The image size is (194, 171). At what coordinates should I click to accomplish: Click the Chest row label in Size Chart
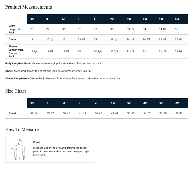[12, 113]
